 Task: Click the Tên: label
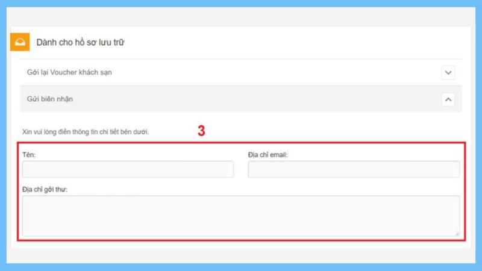tap(29, 155)
